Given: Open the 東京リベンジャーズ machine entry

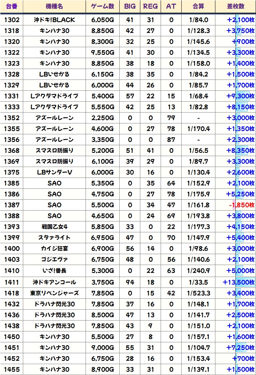Looking at the screenshot, I should click(x=54, y=293).
